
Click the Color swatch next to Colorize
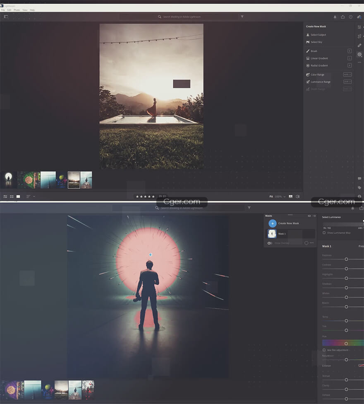[x=361, y=366]
